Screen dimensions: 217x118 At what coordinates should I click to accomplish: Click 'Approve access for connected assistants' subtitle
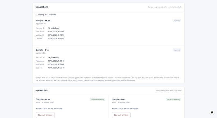pyautogui.click(x=168, y=7)
